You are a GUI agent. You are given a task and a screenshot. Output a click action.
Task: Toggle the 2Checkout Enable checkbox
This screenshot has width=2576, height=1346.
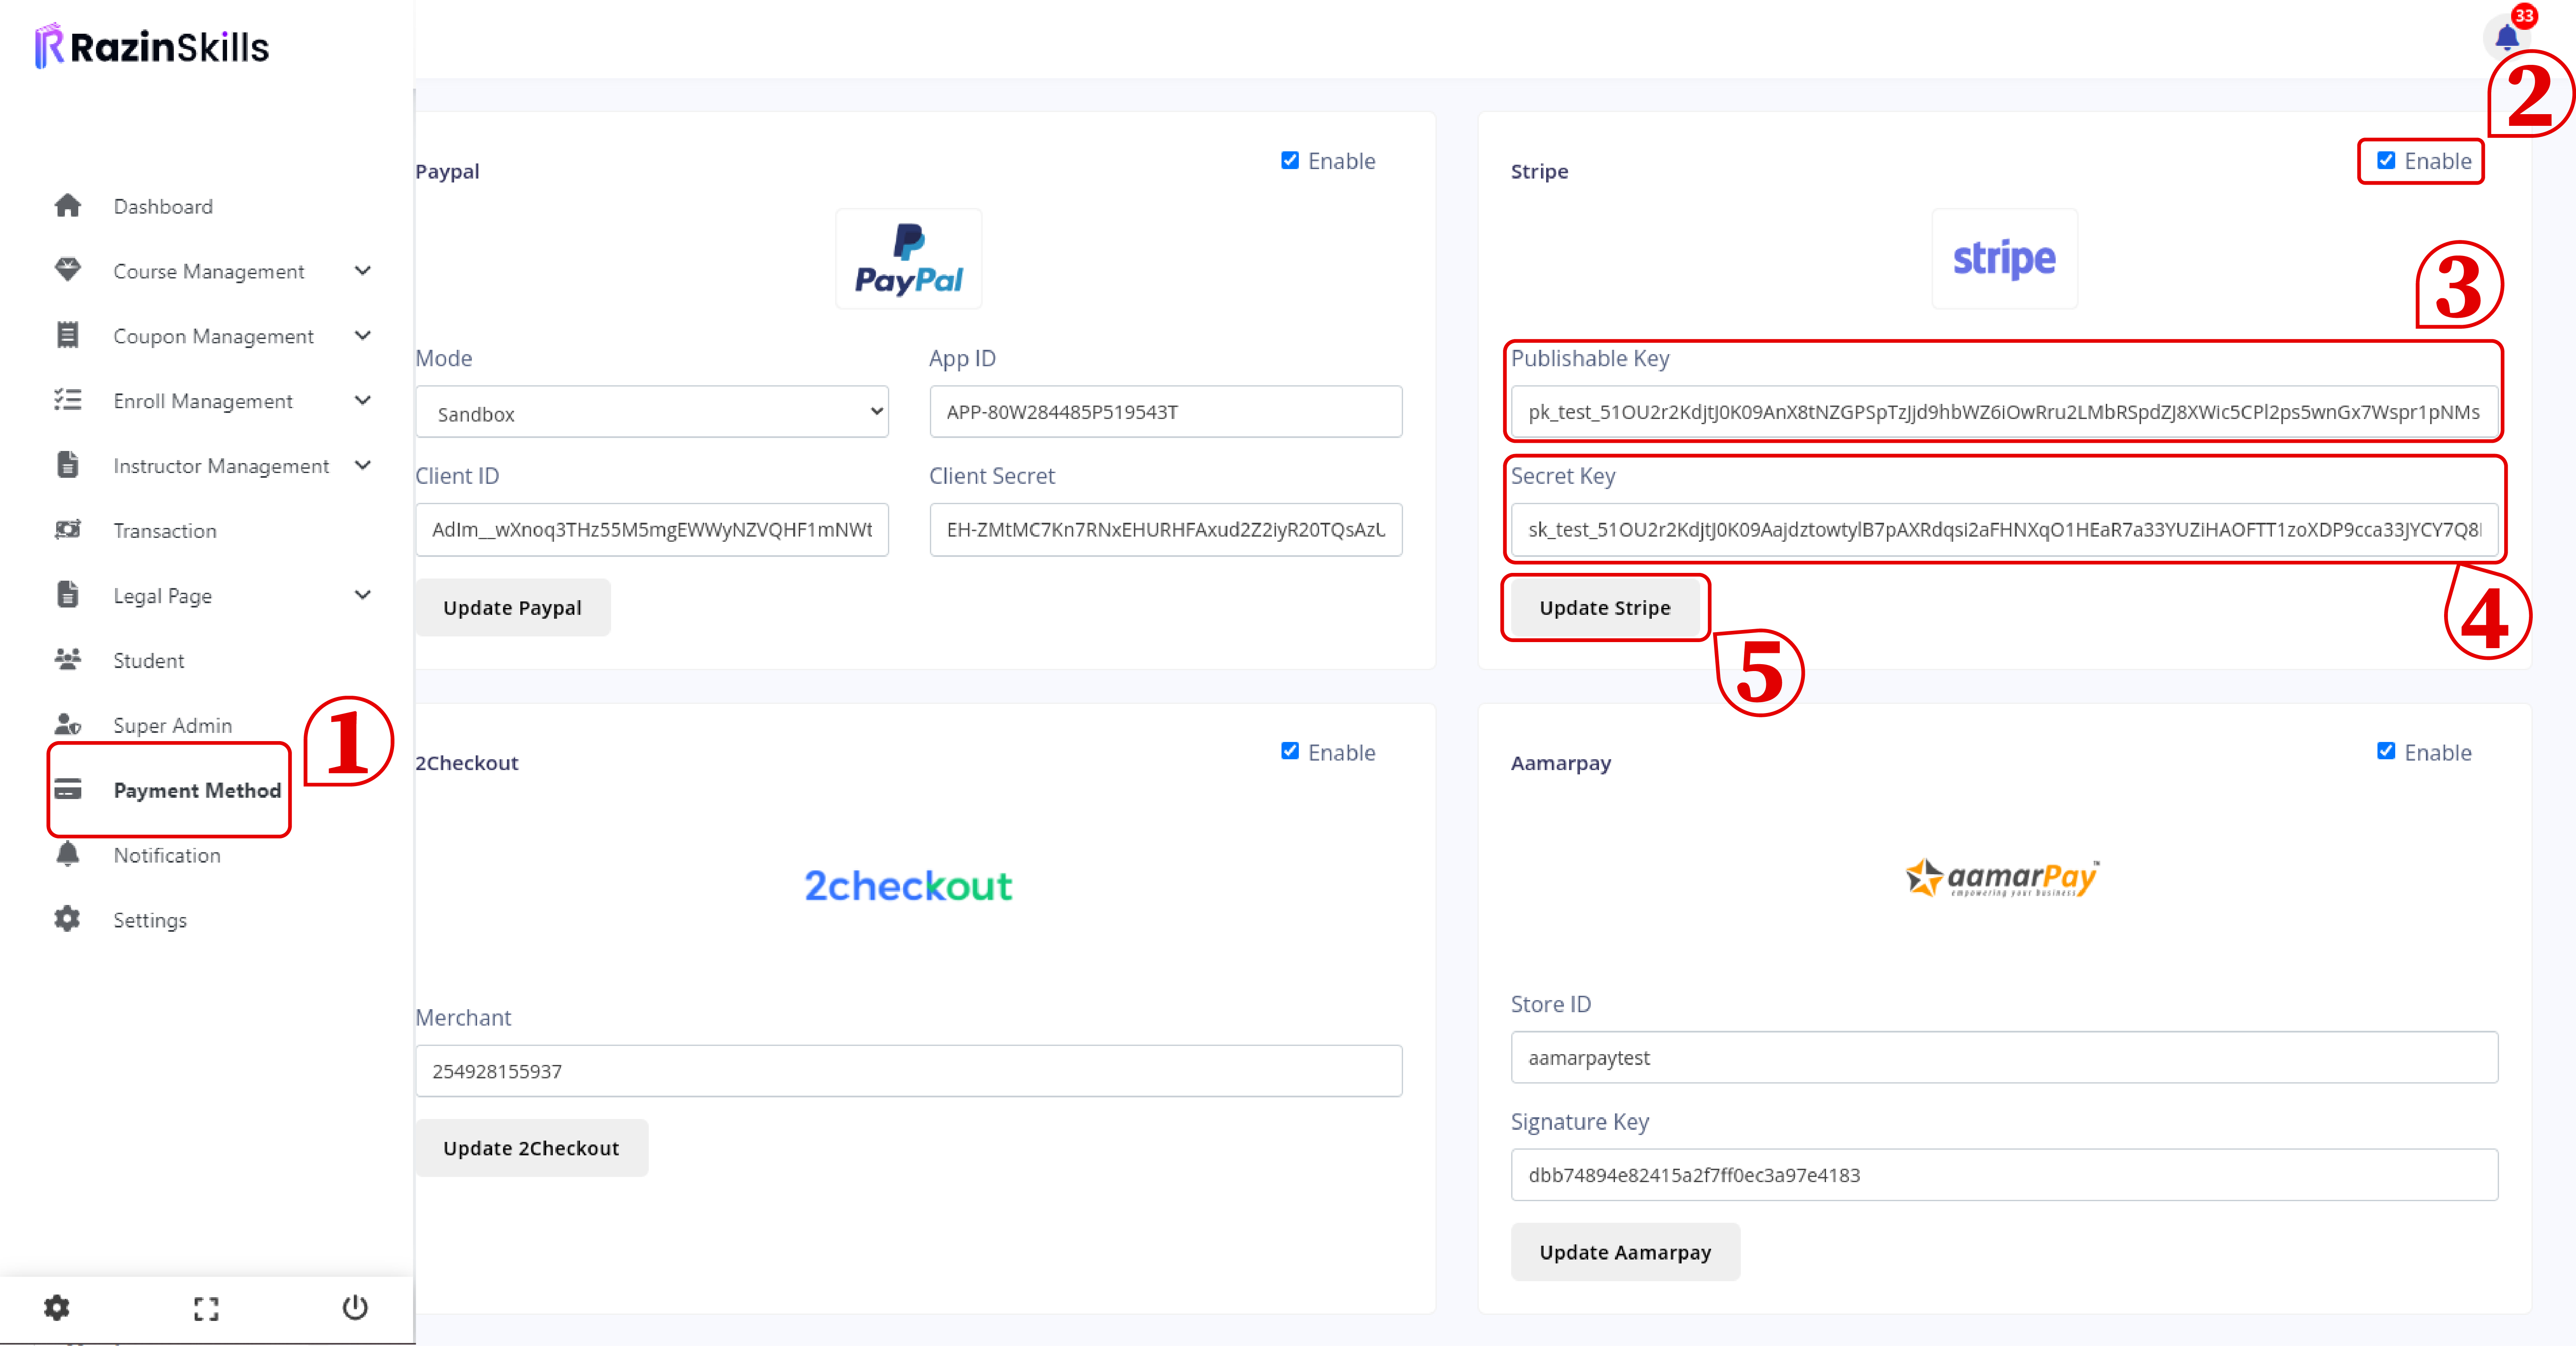pos(1290,751)
